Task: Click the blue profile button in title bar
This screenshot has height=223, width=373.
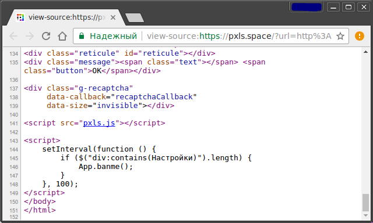Action: [307, 7]
